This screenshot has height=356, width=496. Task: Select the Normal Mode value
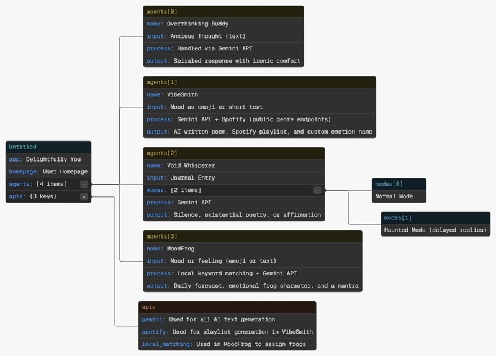(x=394, y=196)
